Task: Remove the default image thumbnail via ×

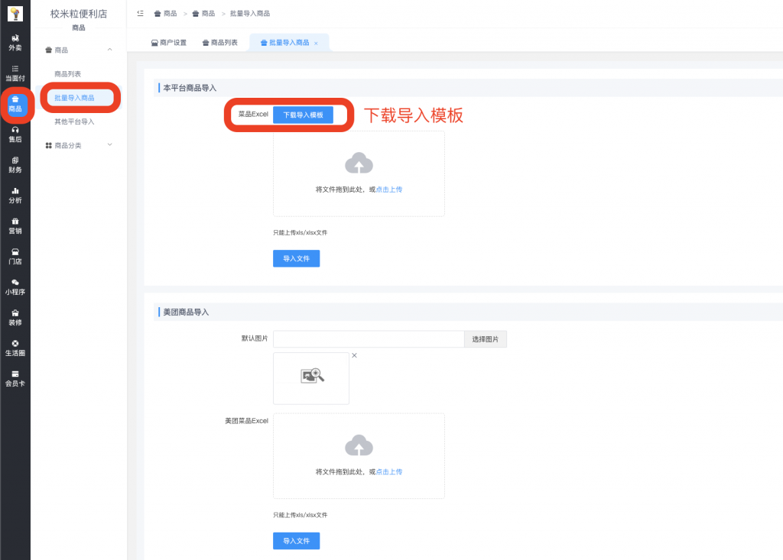Action: [x=354, y=355]
